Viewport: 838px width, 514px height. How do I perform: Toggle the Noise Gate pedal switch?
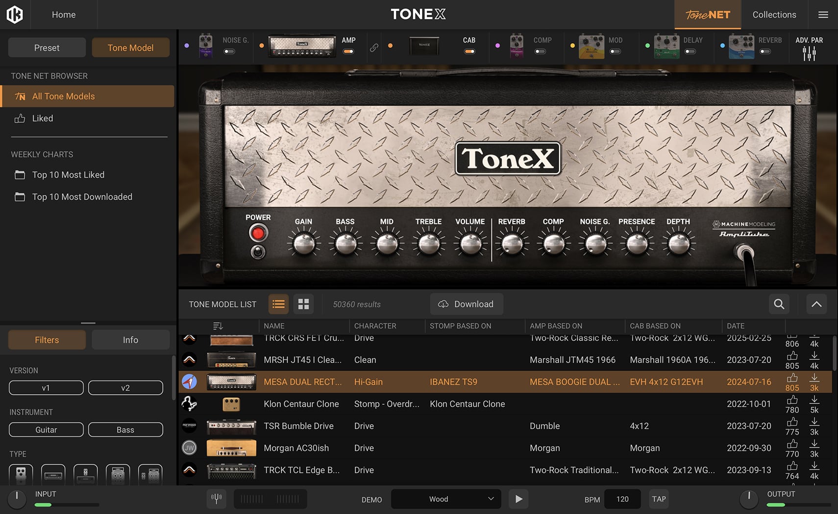[x=229, y=51]
